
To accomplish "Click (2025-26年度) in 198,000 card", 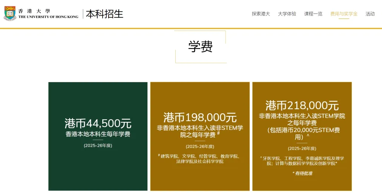I will [x=200, y=146].
